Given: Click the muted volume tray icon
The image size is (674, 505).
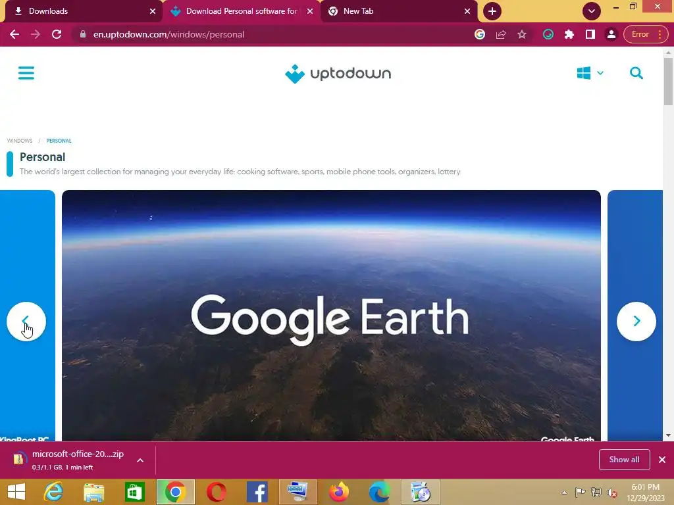Looking at the screenshot, I should [611, 492].
